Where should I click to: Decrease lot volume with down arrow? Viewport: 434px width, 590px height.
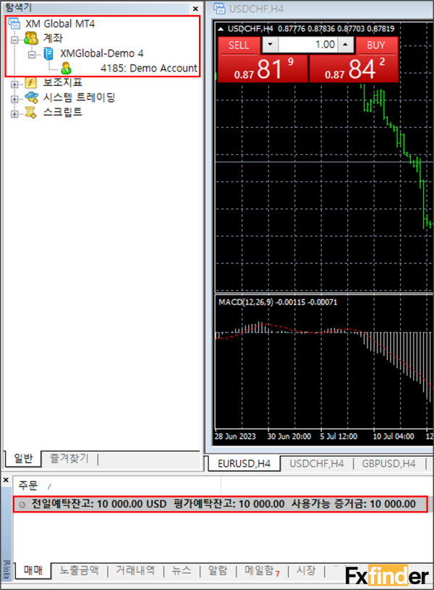(270, 44)
